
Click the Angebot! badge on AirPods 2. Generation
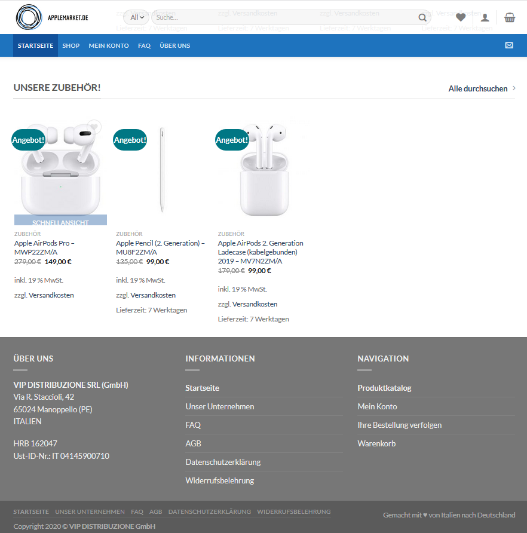click(232, 140)
